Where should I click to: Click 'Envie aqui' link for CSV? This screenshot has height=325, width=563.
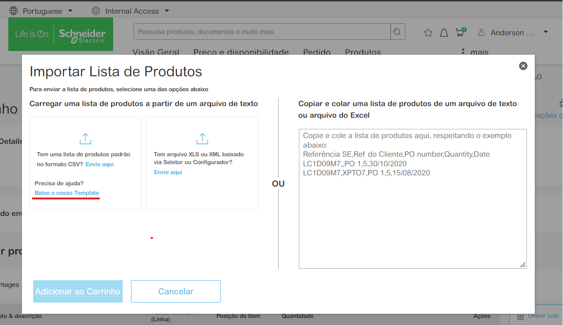(x=99, y=164)
